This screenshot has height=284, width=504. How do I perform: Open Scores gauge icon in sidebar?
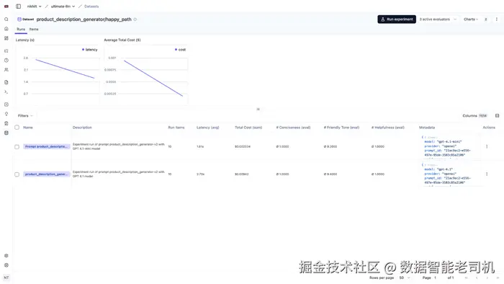6,105
